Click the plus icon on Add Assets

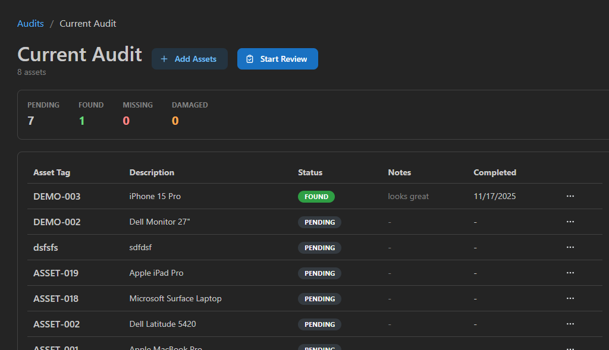[164, 59]
